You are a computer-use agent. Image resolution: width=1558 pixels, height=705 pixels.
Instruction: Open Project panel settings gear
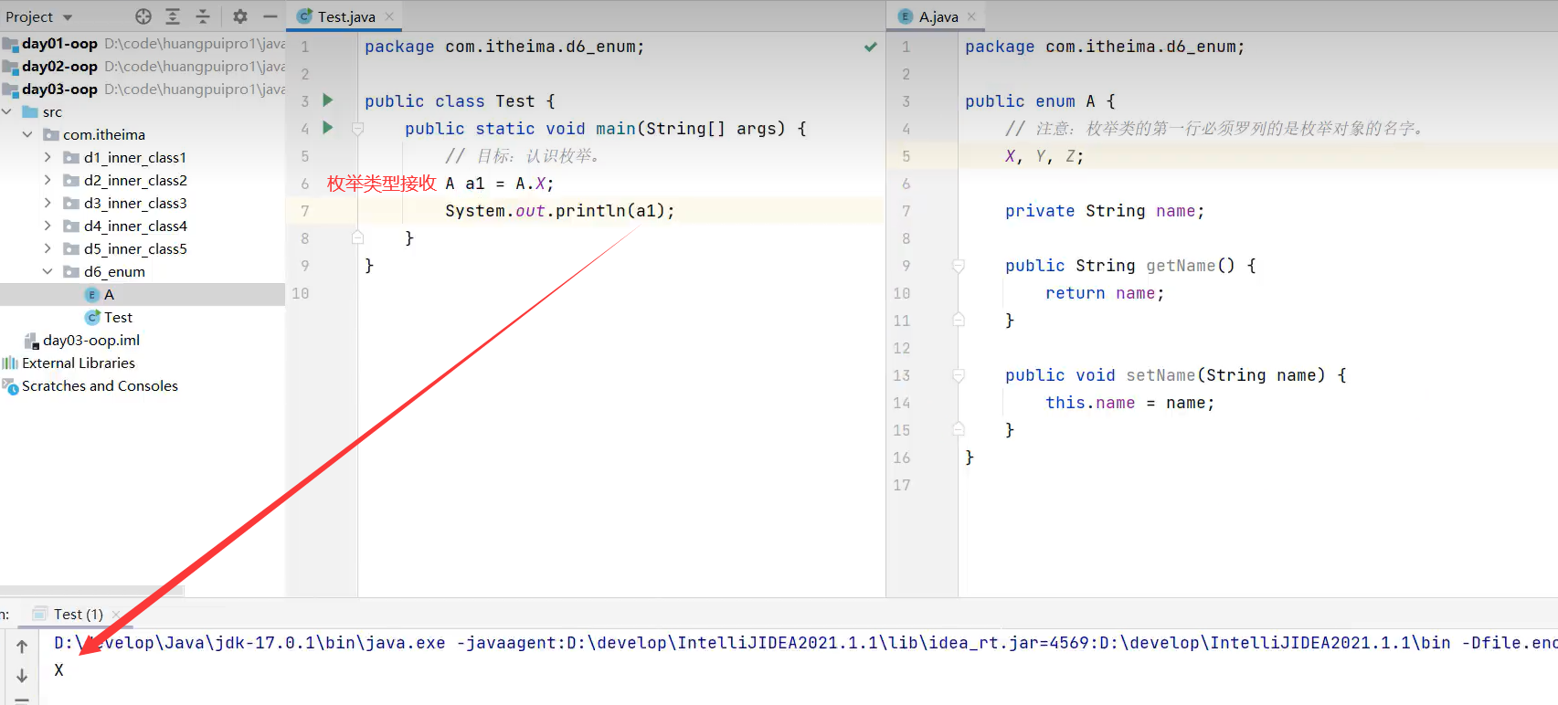pos(240,16)
